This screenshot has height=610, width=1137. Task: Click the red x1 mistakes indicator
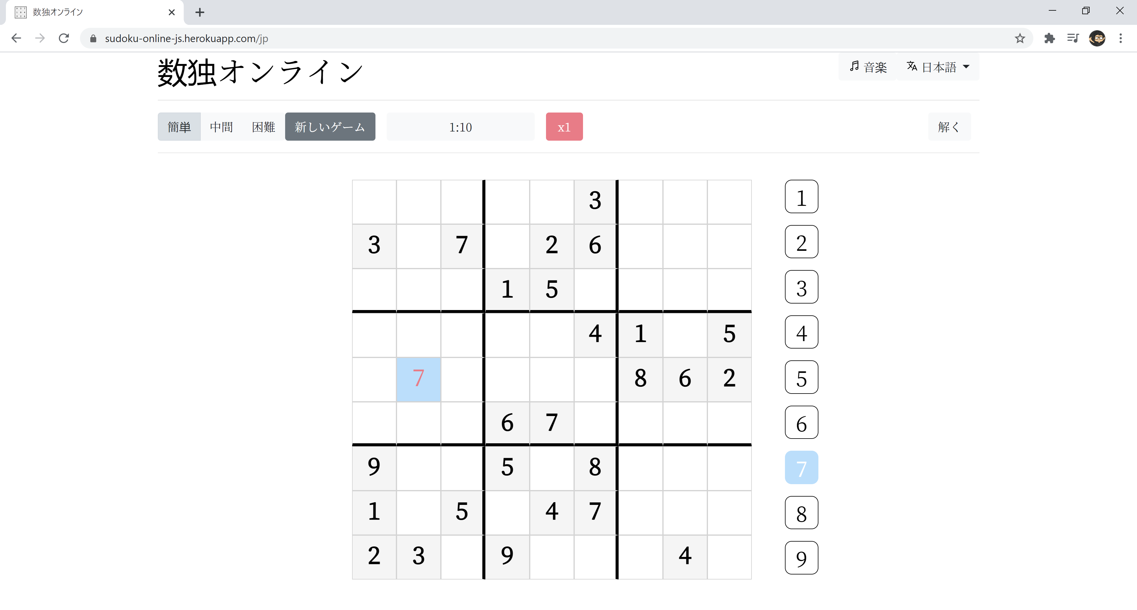coord(564,127)
